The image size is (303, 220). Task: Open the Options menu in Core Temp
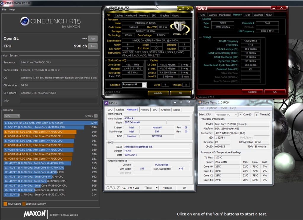(212, 108)
